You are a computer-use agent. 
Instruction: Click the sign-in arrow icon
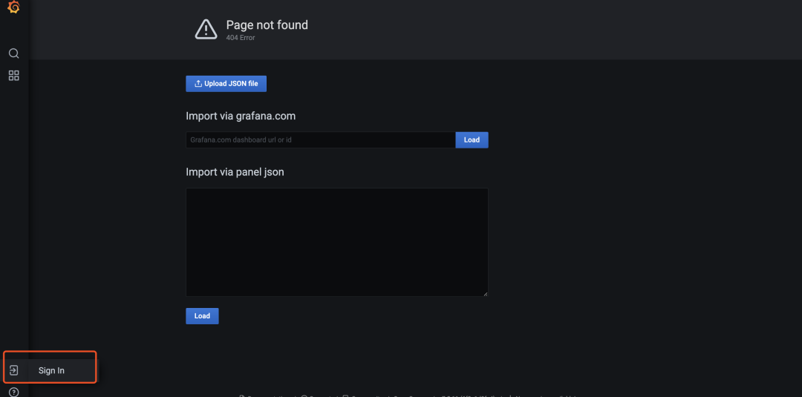[x=14, y=370]
